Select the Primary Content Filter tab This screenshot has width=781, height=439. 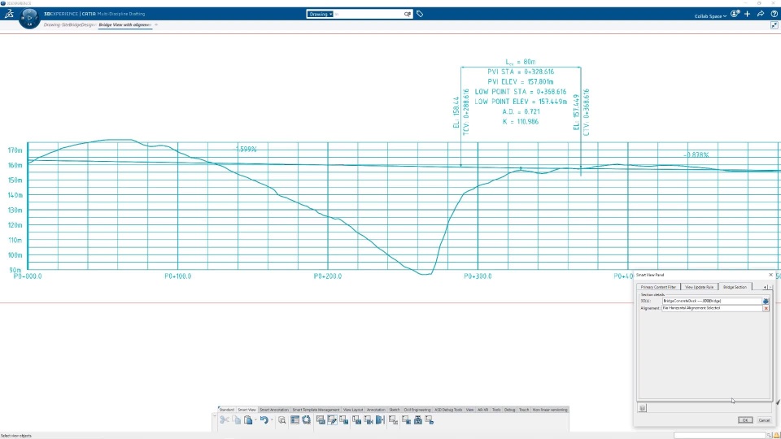point(658,287)
